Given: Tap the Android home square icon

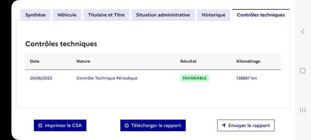Looking at the screenshot, I should (x=303, y=71).
